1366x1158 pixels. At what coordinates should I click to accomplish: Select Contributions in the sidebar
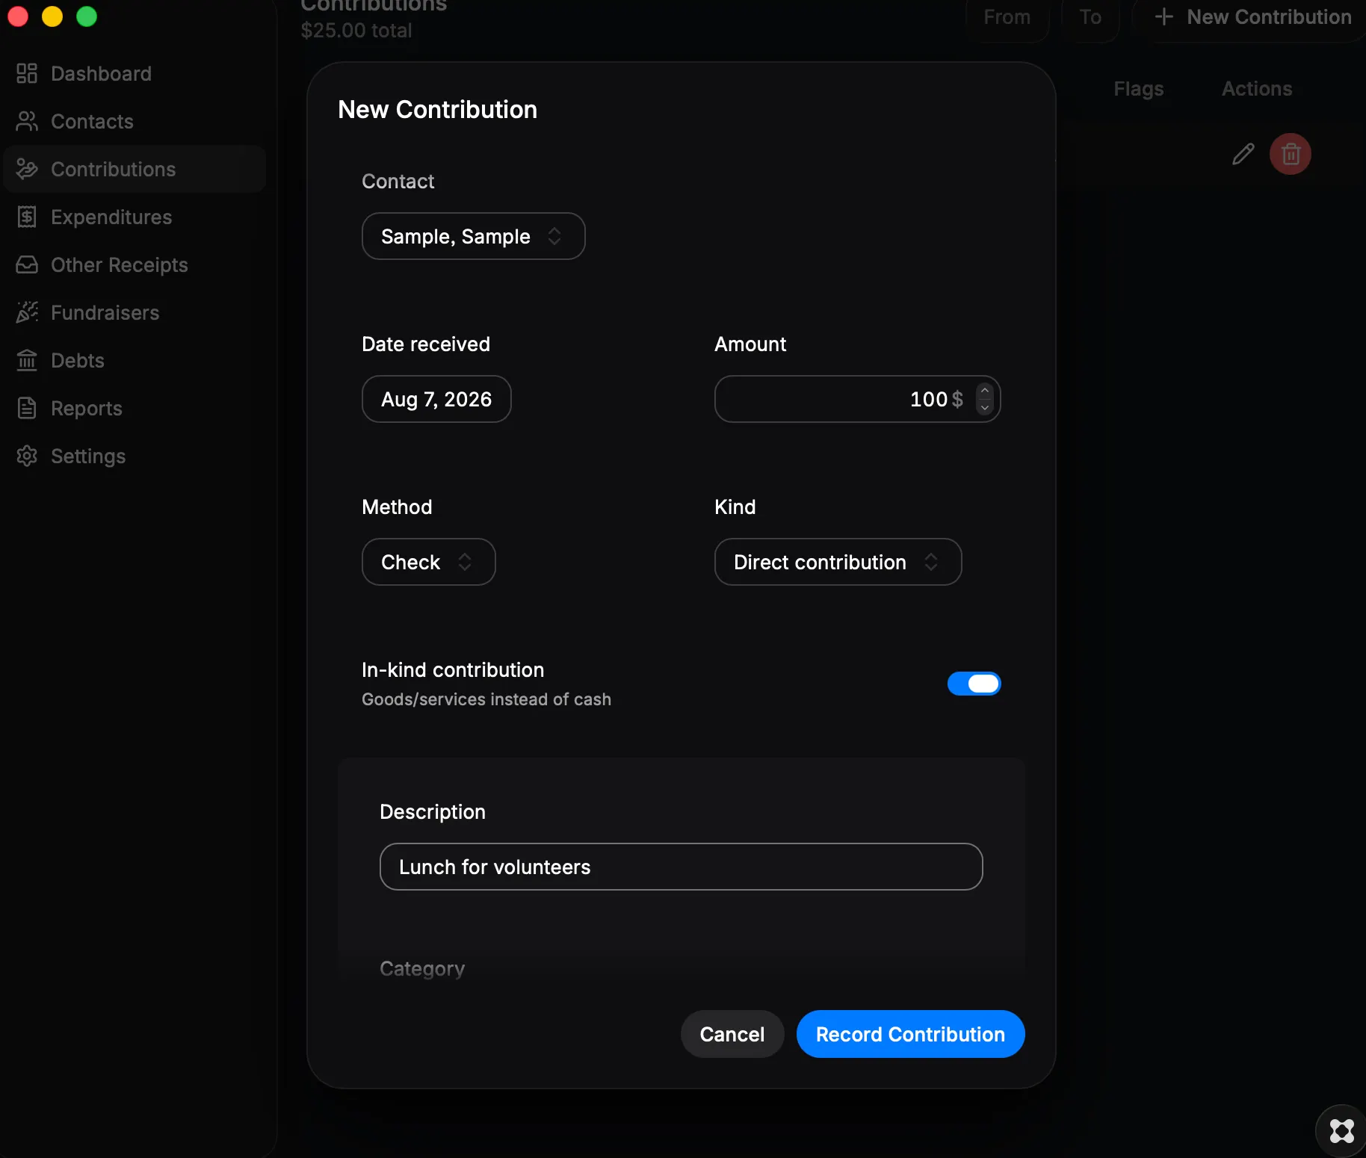[135, 169]
